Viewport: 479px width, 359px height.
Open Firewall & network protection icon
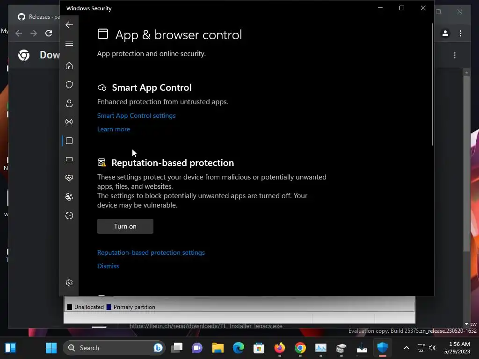click(69, 122)
